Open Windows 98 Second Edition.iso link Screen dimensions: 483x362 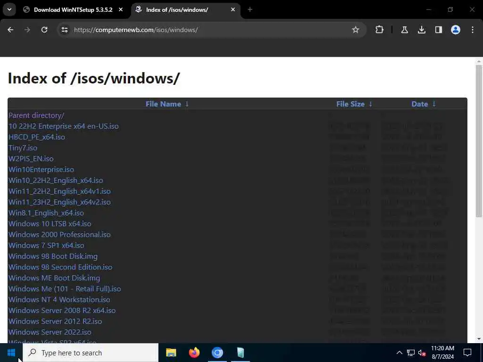60,267
